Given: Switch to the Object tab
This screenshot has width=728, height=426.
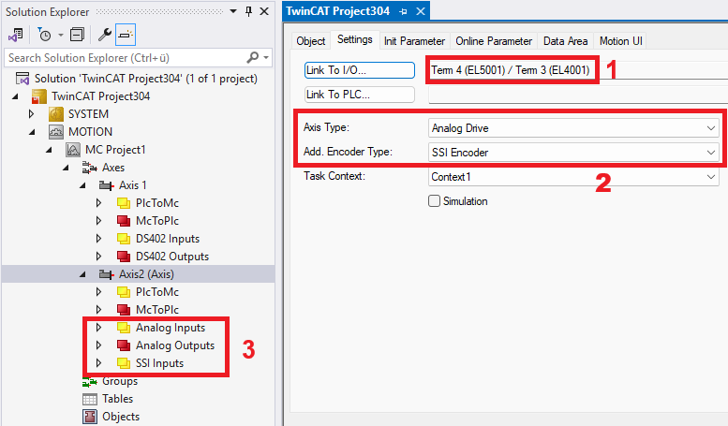Looking at the screenshot, I should tap(311, 41).
